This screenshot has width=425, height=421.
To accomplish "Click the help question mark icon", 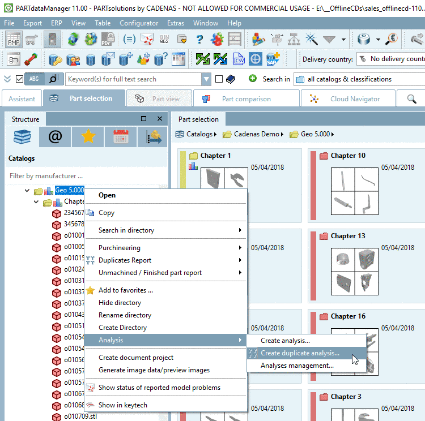I will click(x=199, y=40).
